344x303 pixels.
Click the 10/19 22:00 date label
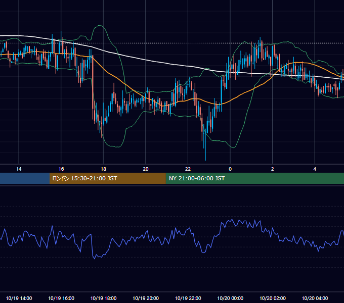[188, 298]
